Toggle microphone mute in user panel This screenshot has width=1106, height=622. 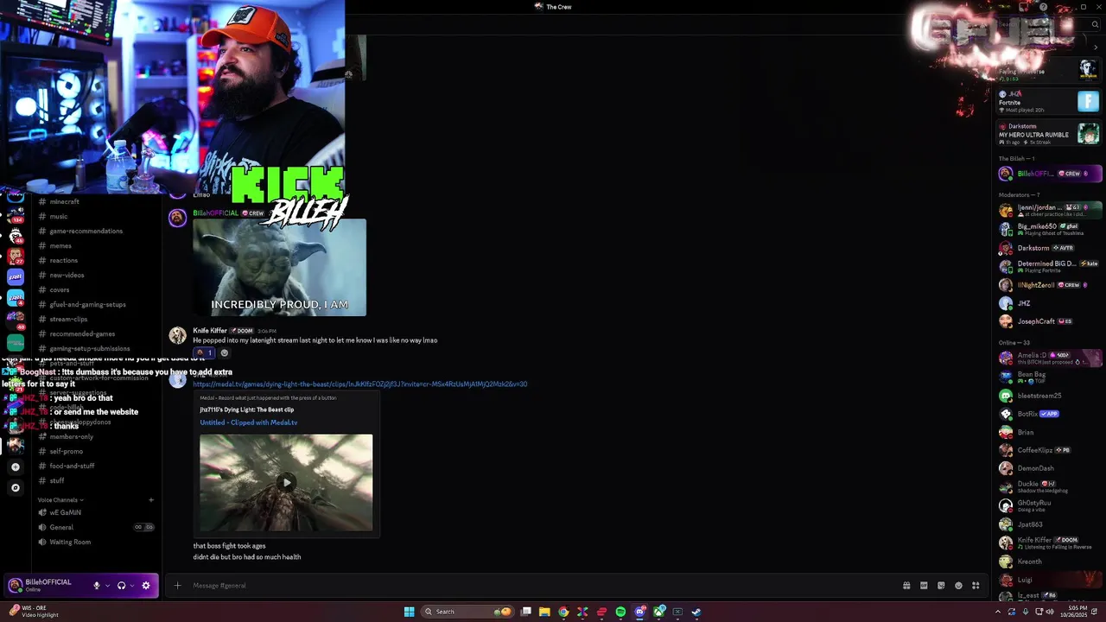[x=97, y=585]
